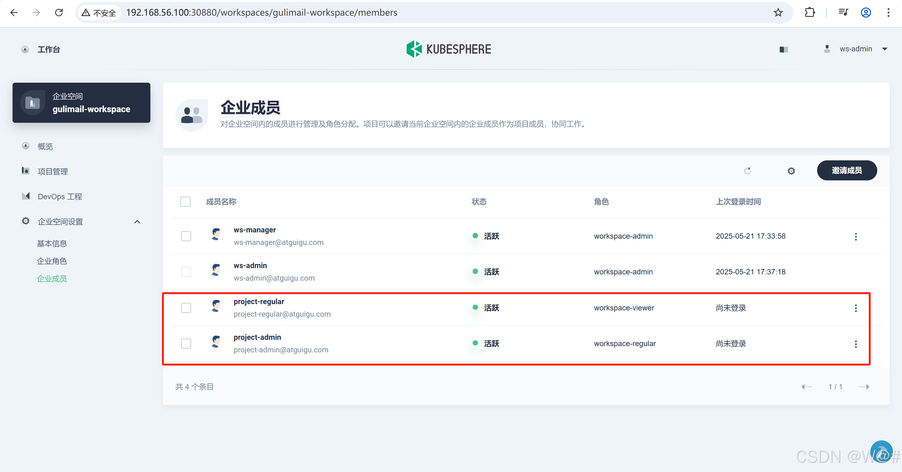The image size is (902, 472).
Task: Go to previous page of members
Action: click(806, 386)
